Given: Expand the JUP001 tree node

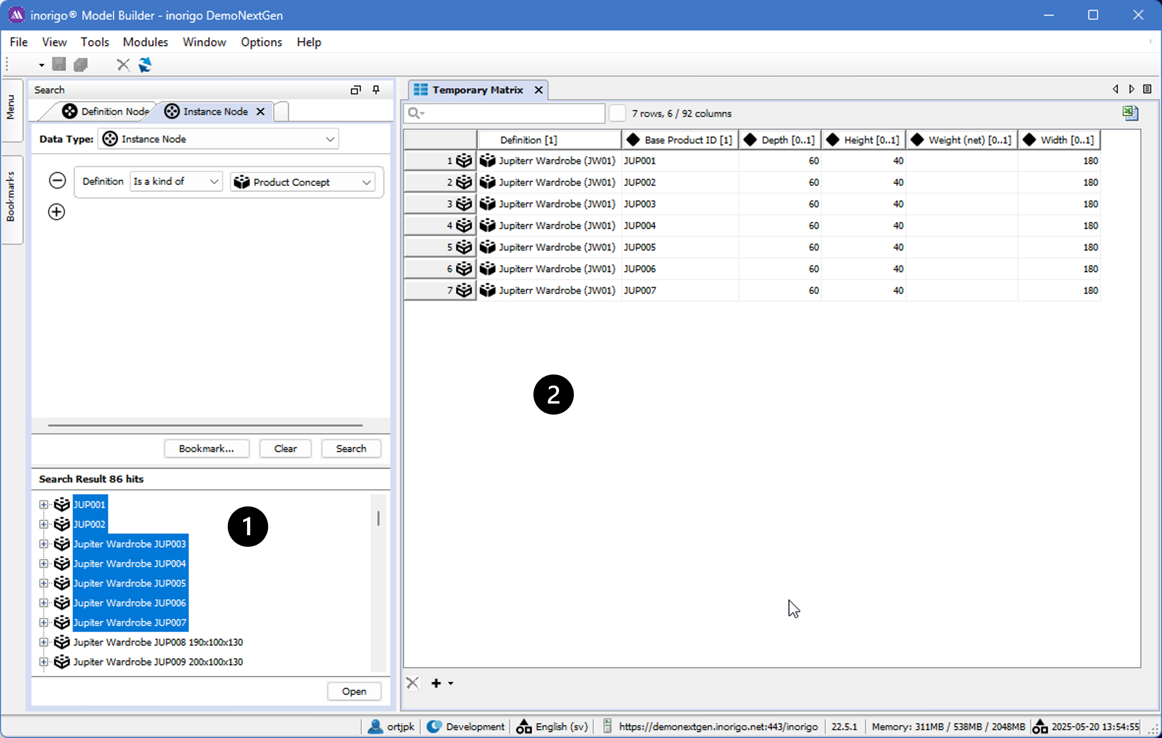Looking at the screenshot, I should click(43, 505).
